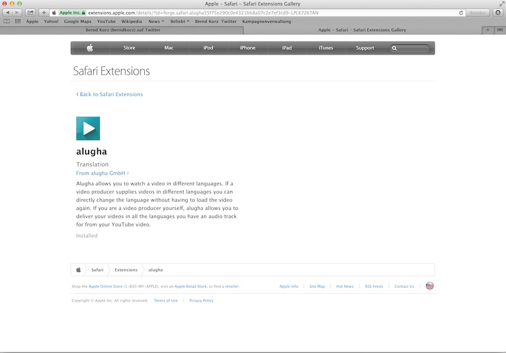506x353 pixels.
Task: Switch to the Safari Extensions Gallery tab
Action: pos(362,30)
